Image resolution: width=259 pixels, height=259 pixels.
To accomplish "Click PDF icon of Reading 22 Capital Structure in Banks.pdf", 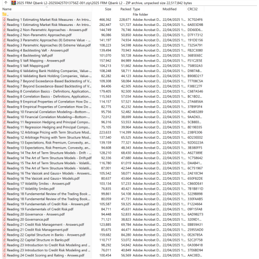I will point(4,240).
